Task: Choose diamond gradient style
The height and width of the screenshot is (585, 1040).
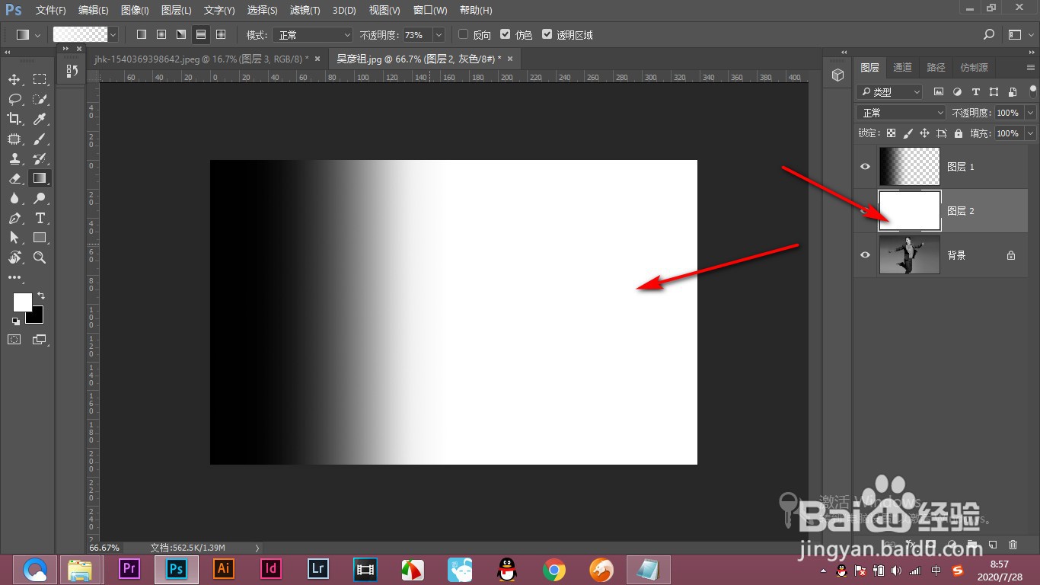Action: pos(221,35)
